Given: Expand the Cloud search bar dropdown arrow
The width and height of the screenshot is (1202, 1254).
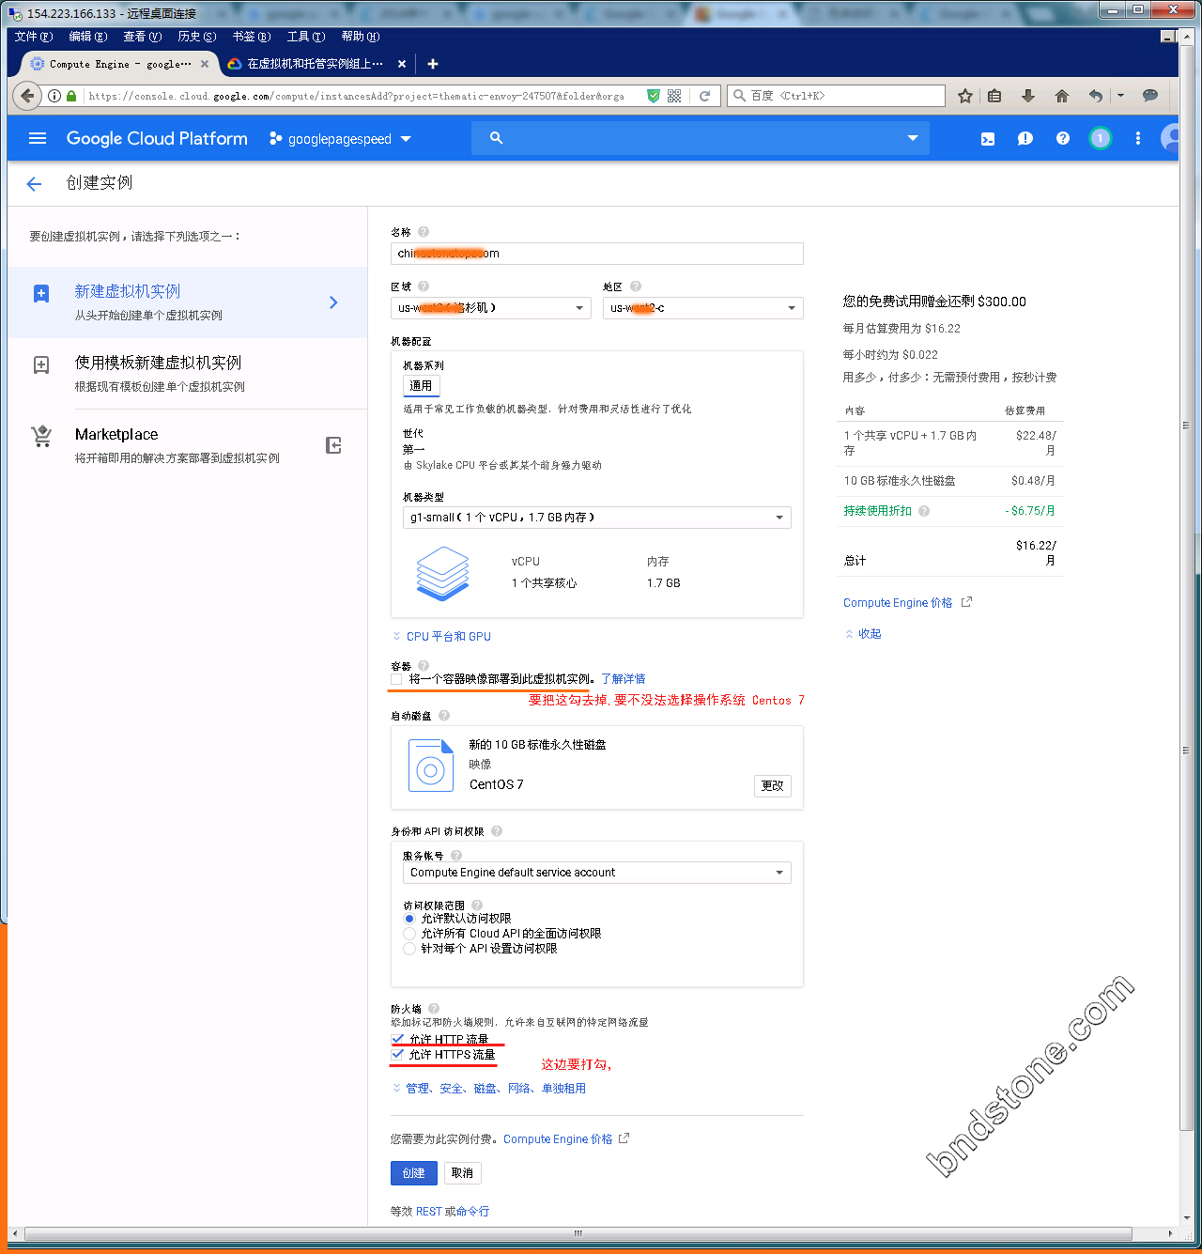Looking at the screenshot, I should tap(912, 138).
